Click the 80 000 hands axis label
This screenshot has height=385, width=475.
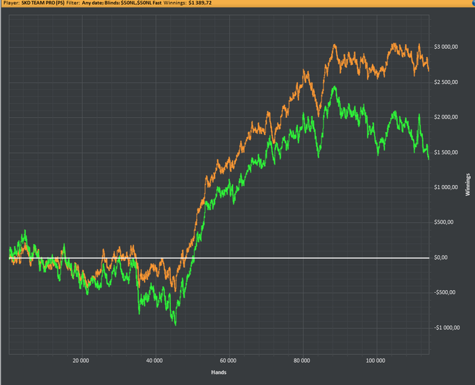[x=302, y=361]
